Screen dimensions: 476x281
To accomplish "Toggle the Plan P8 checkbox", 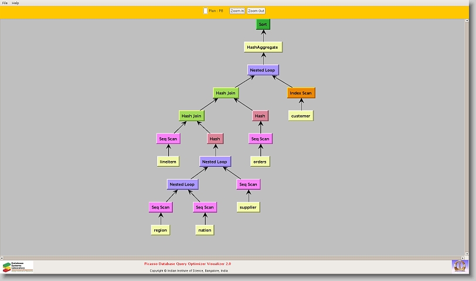I will click(205, 11).
